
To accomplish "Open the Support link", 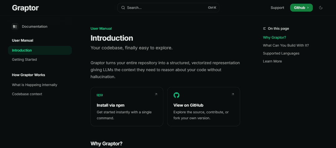I will pos(277,8).
